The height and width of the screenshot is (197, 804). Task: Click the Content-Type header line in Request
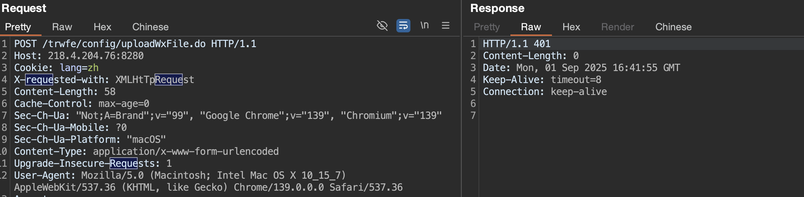(146, 152)
